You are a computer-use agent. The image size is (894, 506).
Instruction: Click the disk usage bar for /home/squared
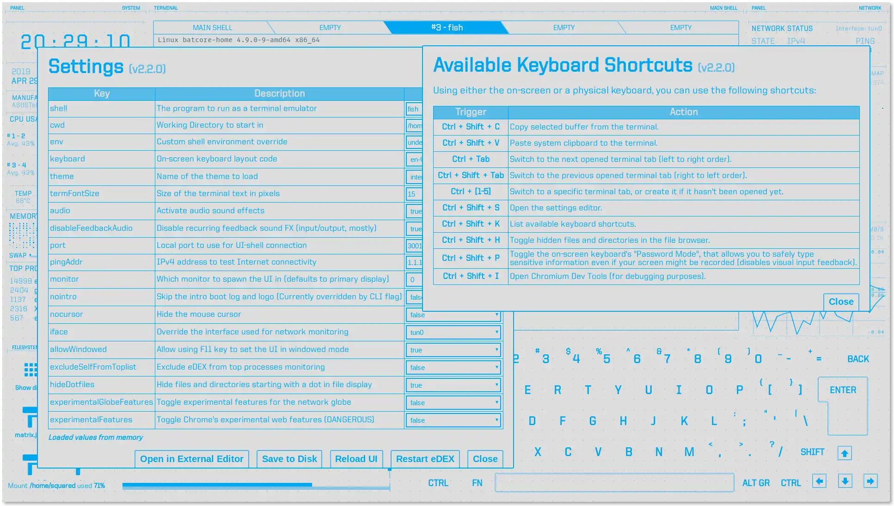(x=256, y=485)
